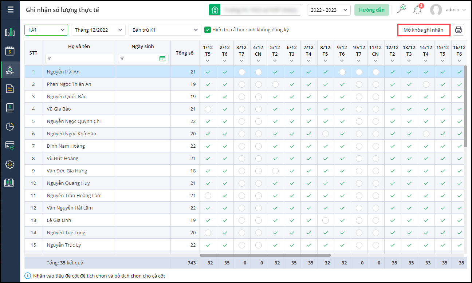Click the printer icon
The width and height of the screenshot is (472, 283).
click(459, 30)
